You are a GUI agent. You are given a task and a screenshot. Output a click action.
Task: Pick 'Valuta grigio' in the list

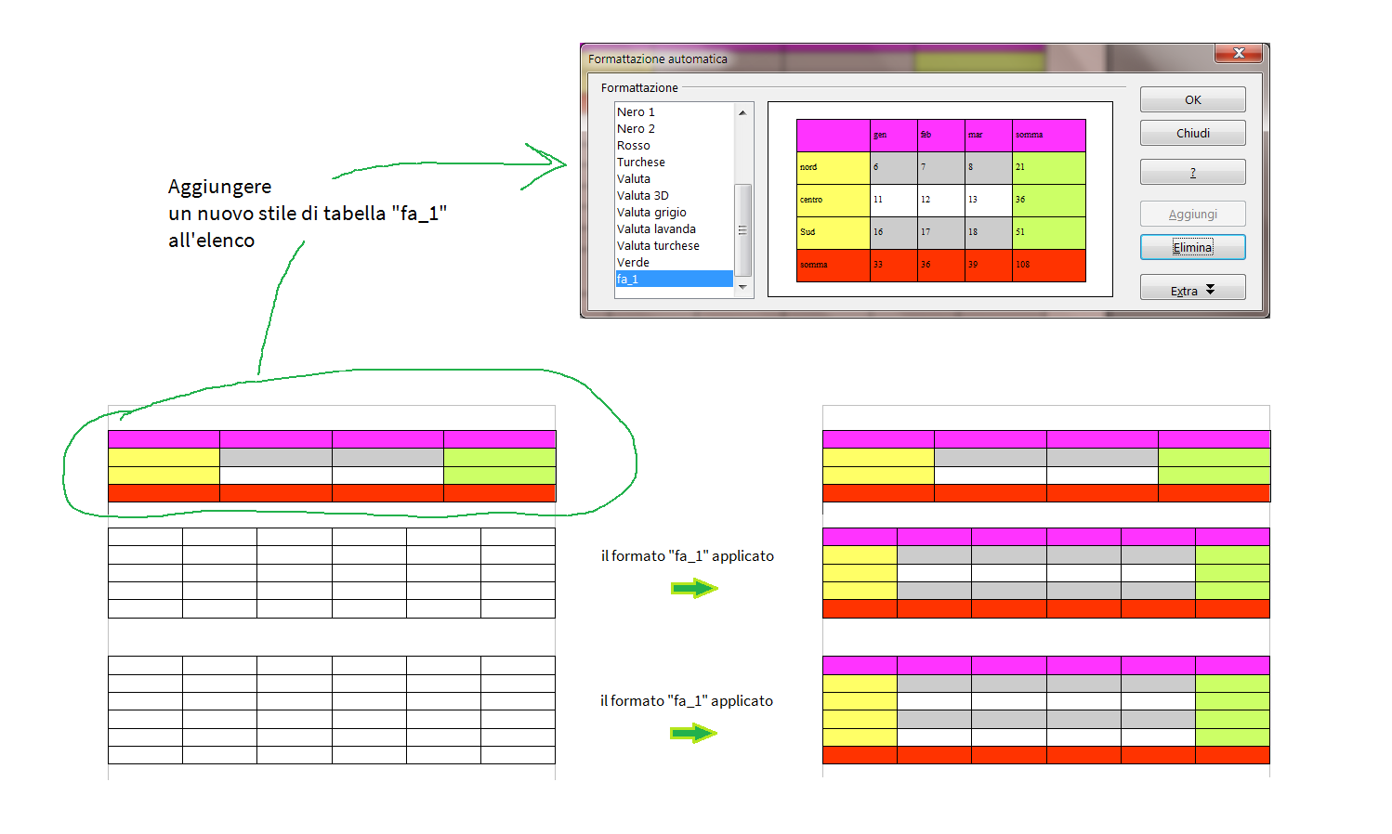(651, 213)
